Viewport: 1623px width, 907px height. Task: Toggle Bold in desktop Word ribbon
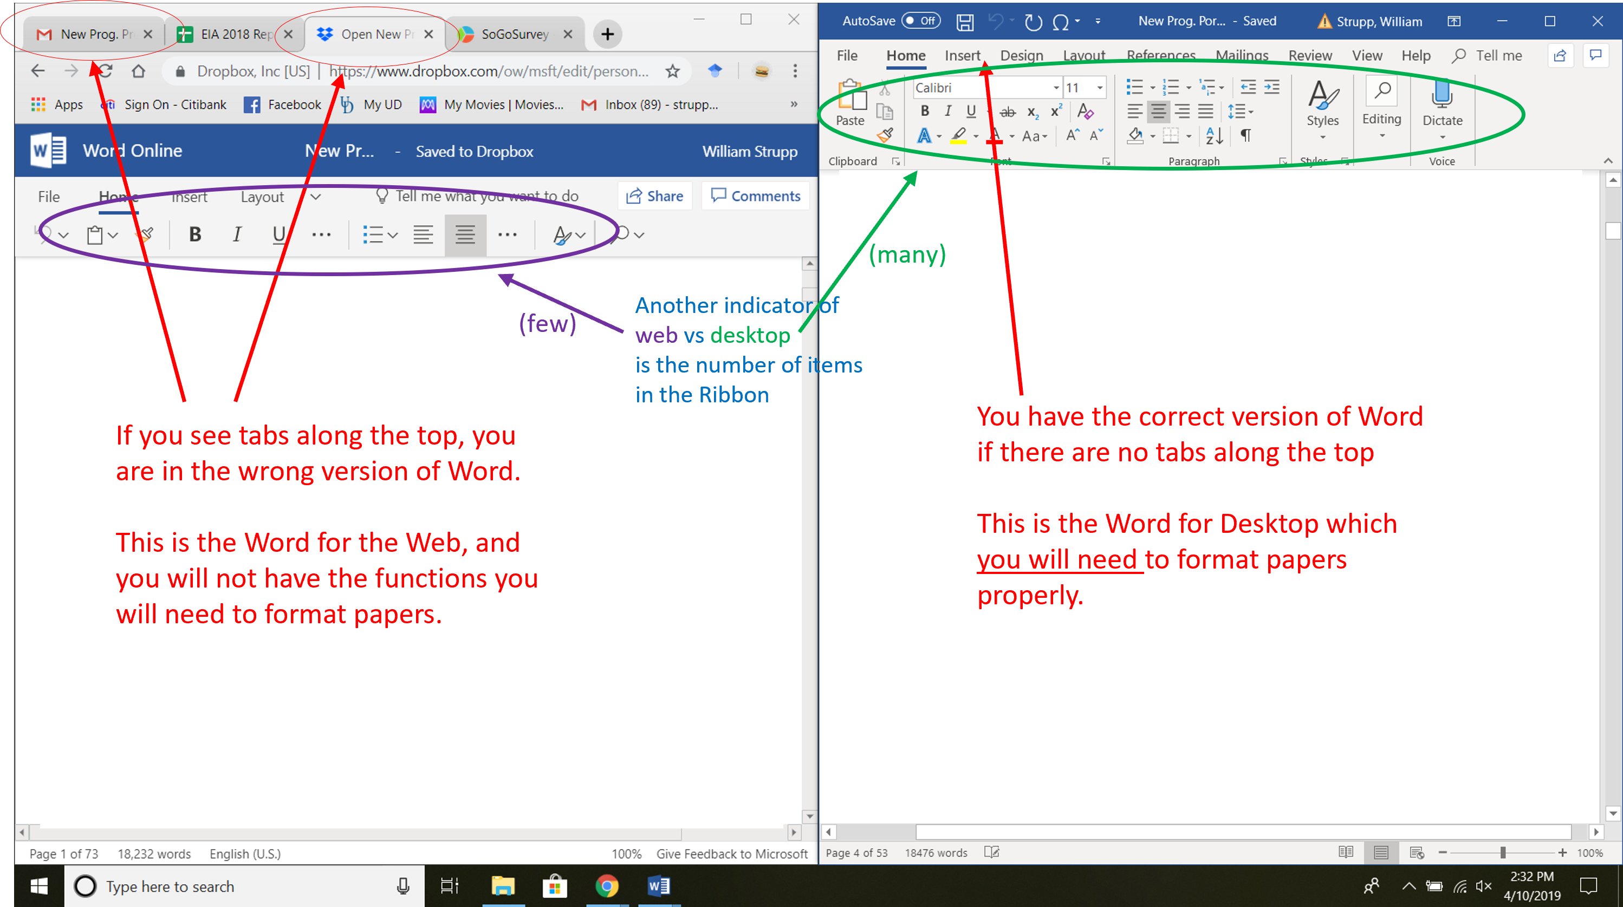point(924,112)
